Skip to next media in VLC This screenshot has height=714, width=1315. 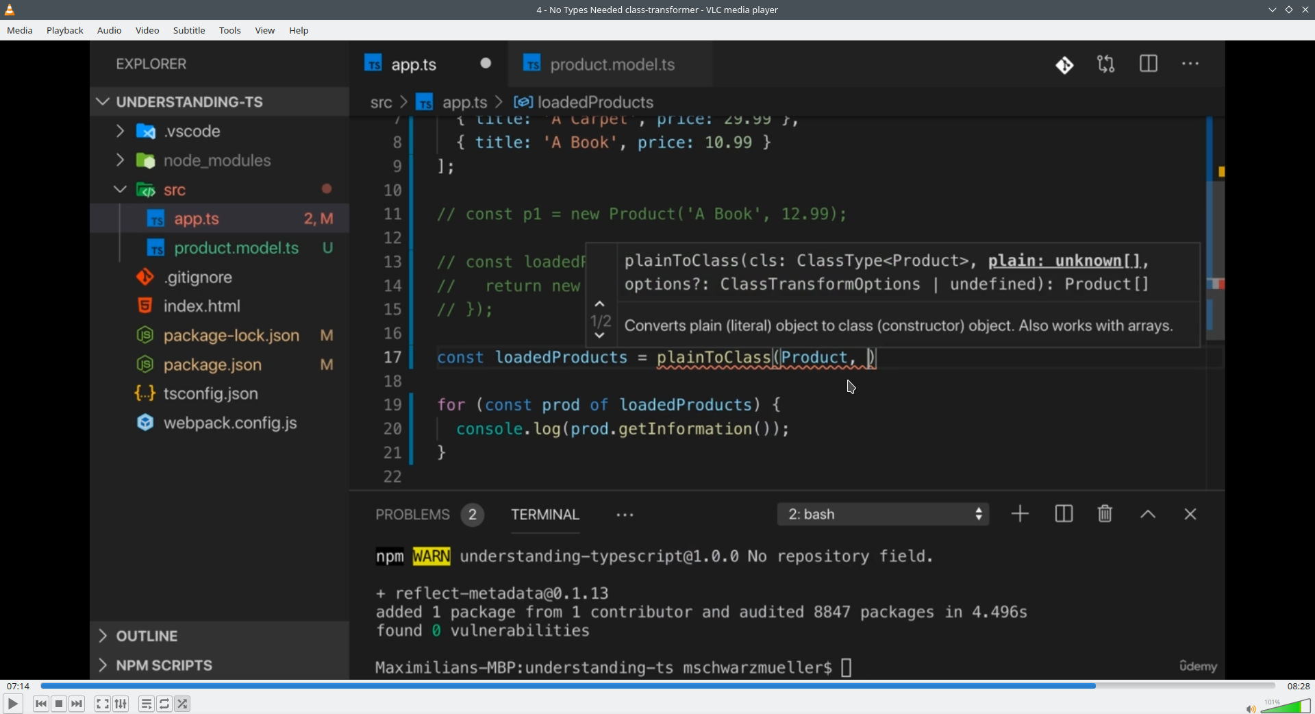coord(77,704)
